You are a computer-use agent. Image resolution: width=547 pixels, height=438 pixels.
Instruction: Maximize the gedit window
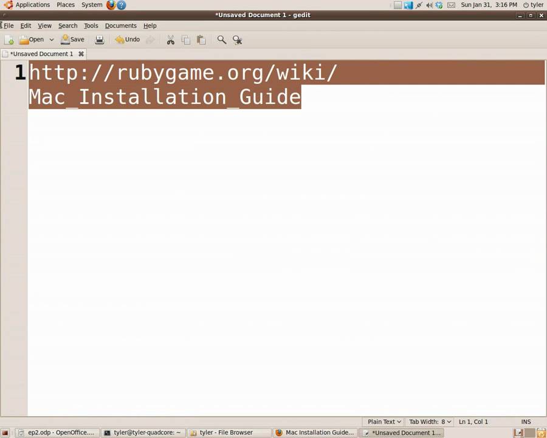pyautogui.click(x=531, y=15)
